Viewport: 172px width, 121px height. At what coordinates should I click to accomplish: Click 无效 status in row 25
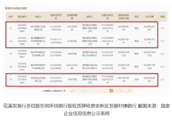pos(136,79)
